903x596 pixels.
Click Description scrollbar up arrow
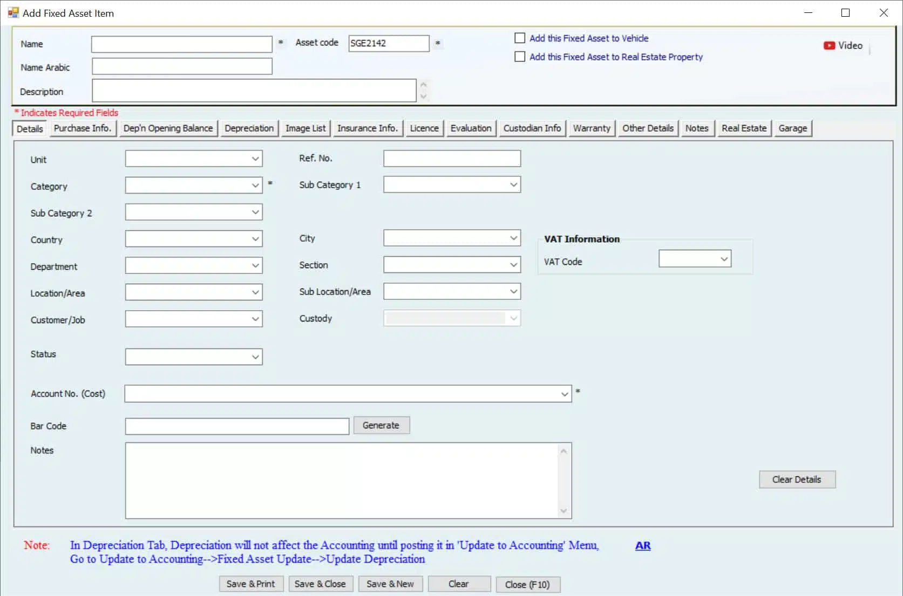[x=424, y=85]
